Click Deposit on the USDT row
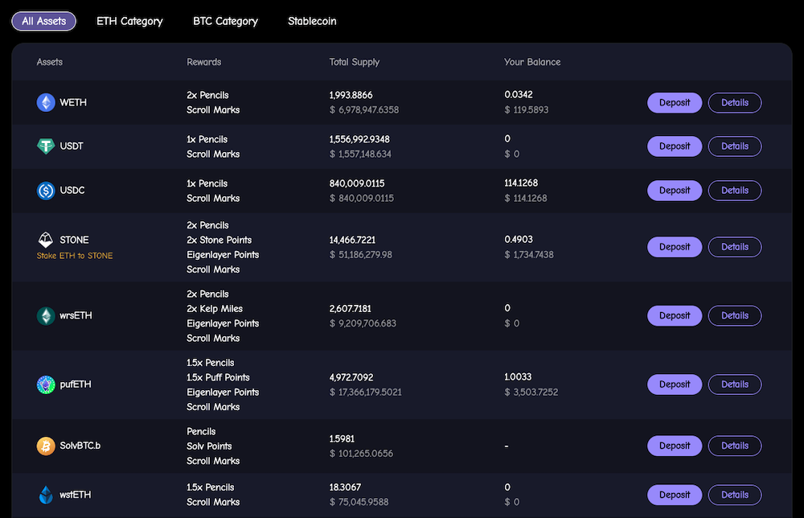 pyautogui.click(x=675, y=146)
